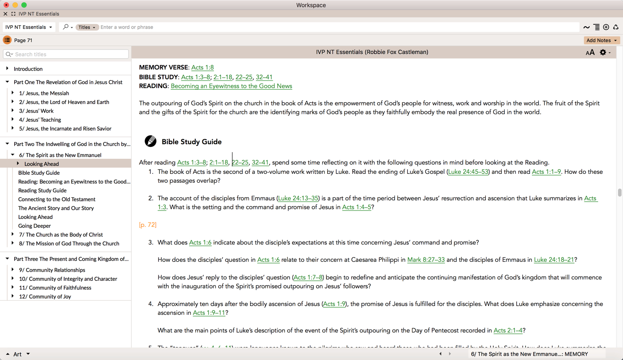This screenshot has height=360, width=623.
Task: Click the circled plus icon at top right
Action: (x=606, y=27)
